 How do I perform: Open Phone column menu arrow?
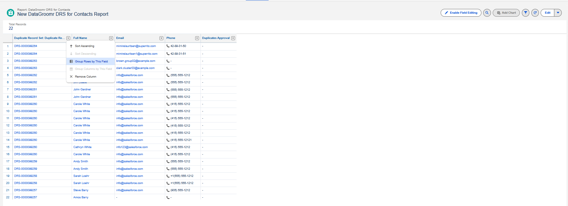pos(197,38)
